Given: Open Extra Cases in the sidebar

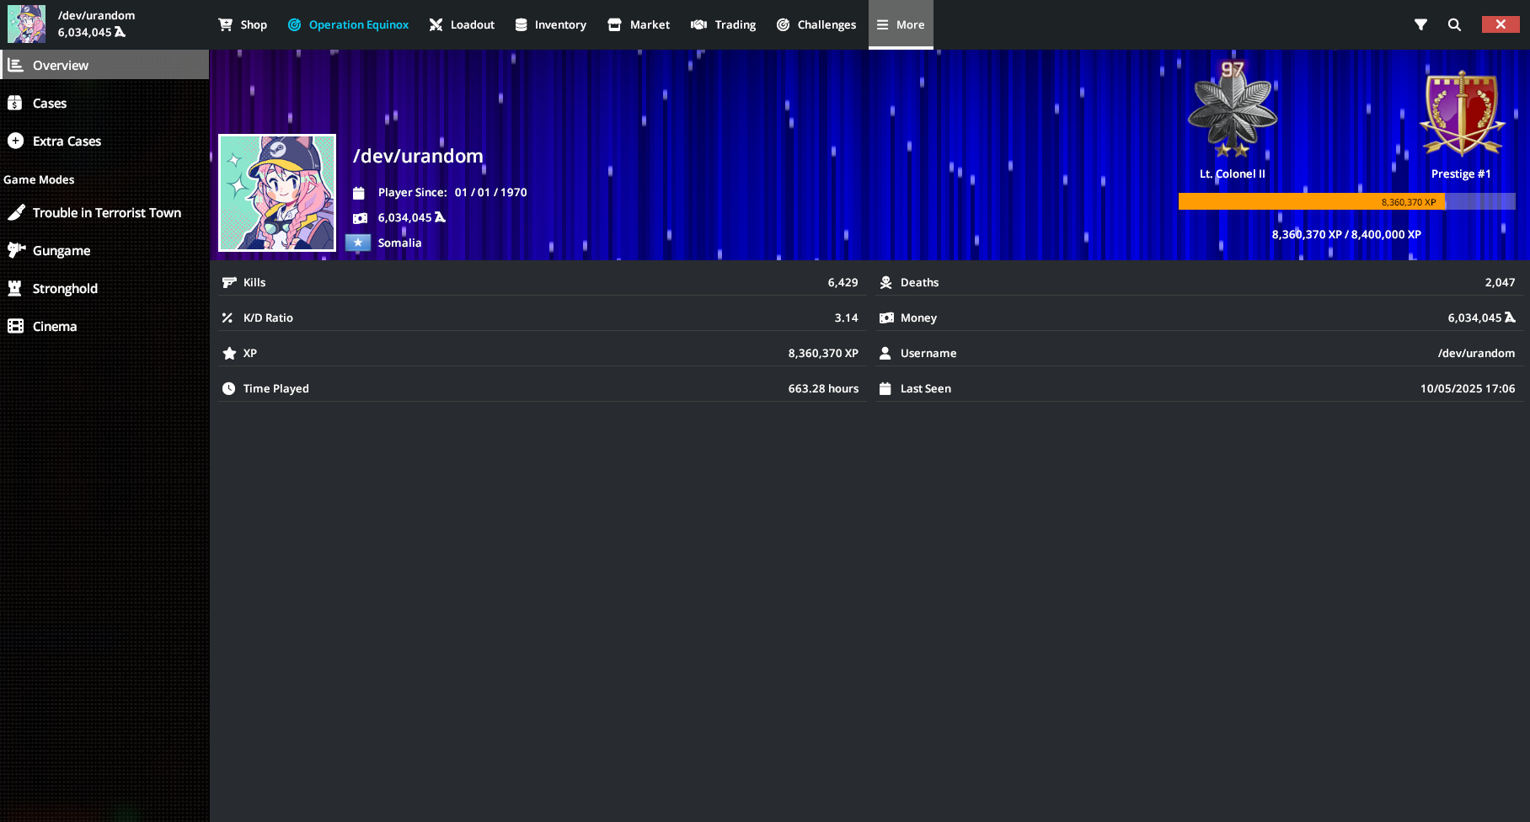Looking at the screenshot, I should click(67, 141).
